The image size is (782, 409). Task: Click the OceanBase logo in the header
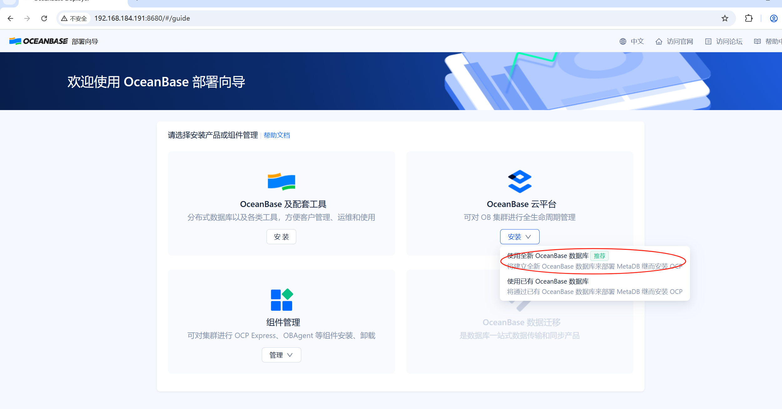click(x=38, y=40)
